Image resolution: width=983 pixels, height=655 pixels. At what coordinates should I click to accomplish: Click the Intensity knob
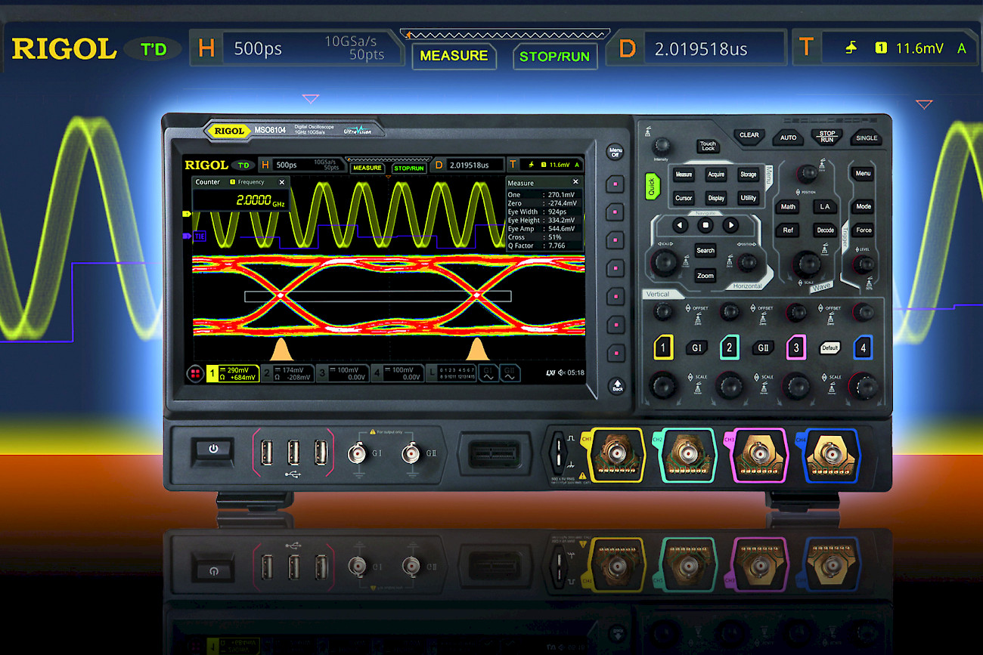click(x=662, y=145)
